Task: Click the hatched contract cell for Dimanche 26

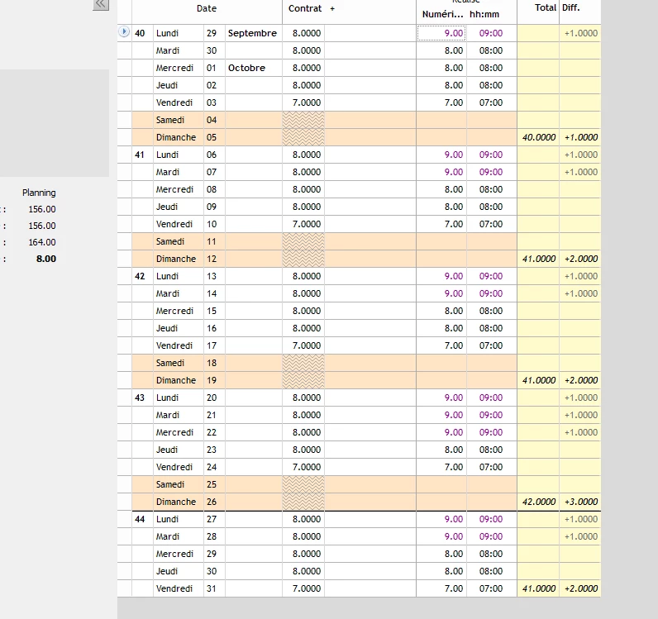Action: pos(303,502)
